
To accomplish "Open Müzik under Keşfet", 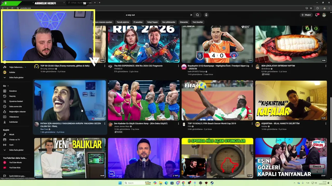I will pos(12,135).
